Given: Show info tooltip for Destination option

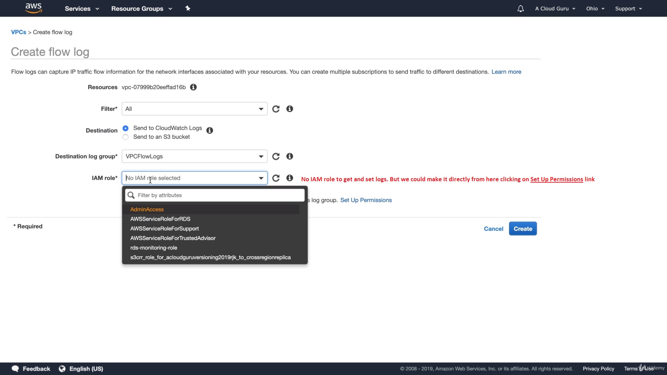Looking at the screenshot, I should click(209, 130).
